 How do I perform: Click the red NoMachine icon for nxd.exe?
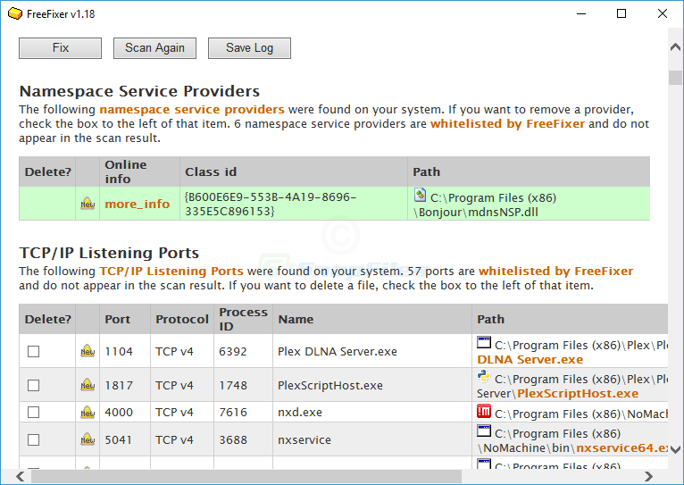click(484, 411)
